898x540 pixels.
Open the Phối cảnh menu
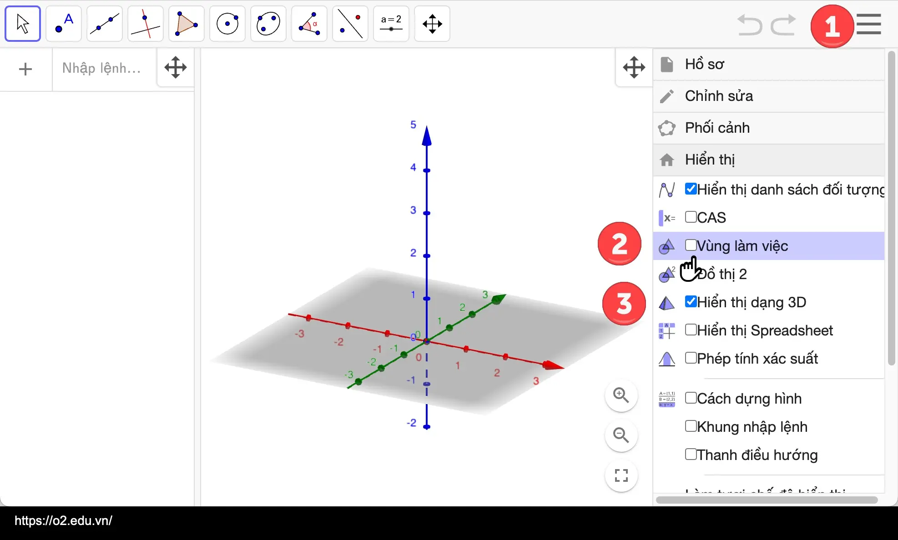pyautogui.click(x=769, y=128)
